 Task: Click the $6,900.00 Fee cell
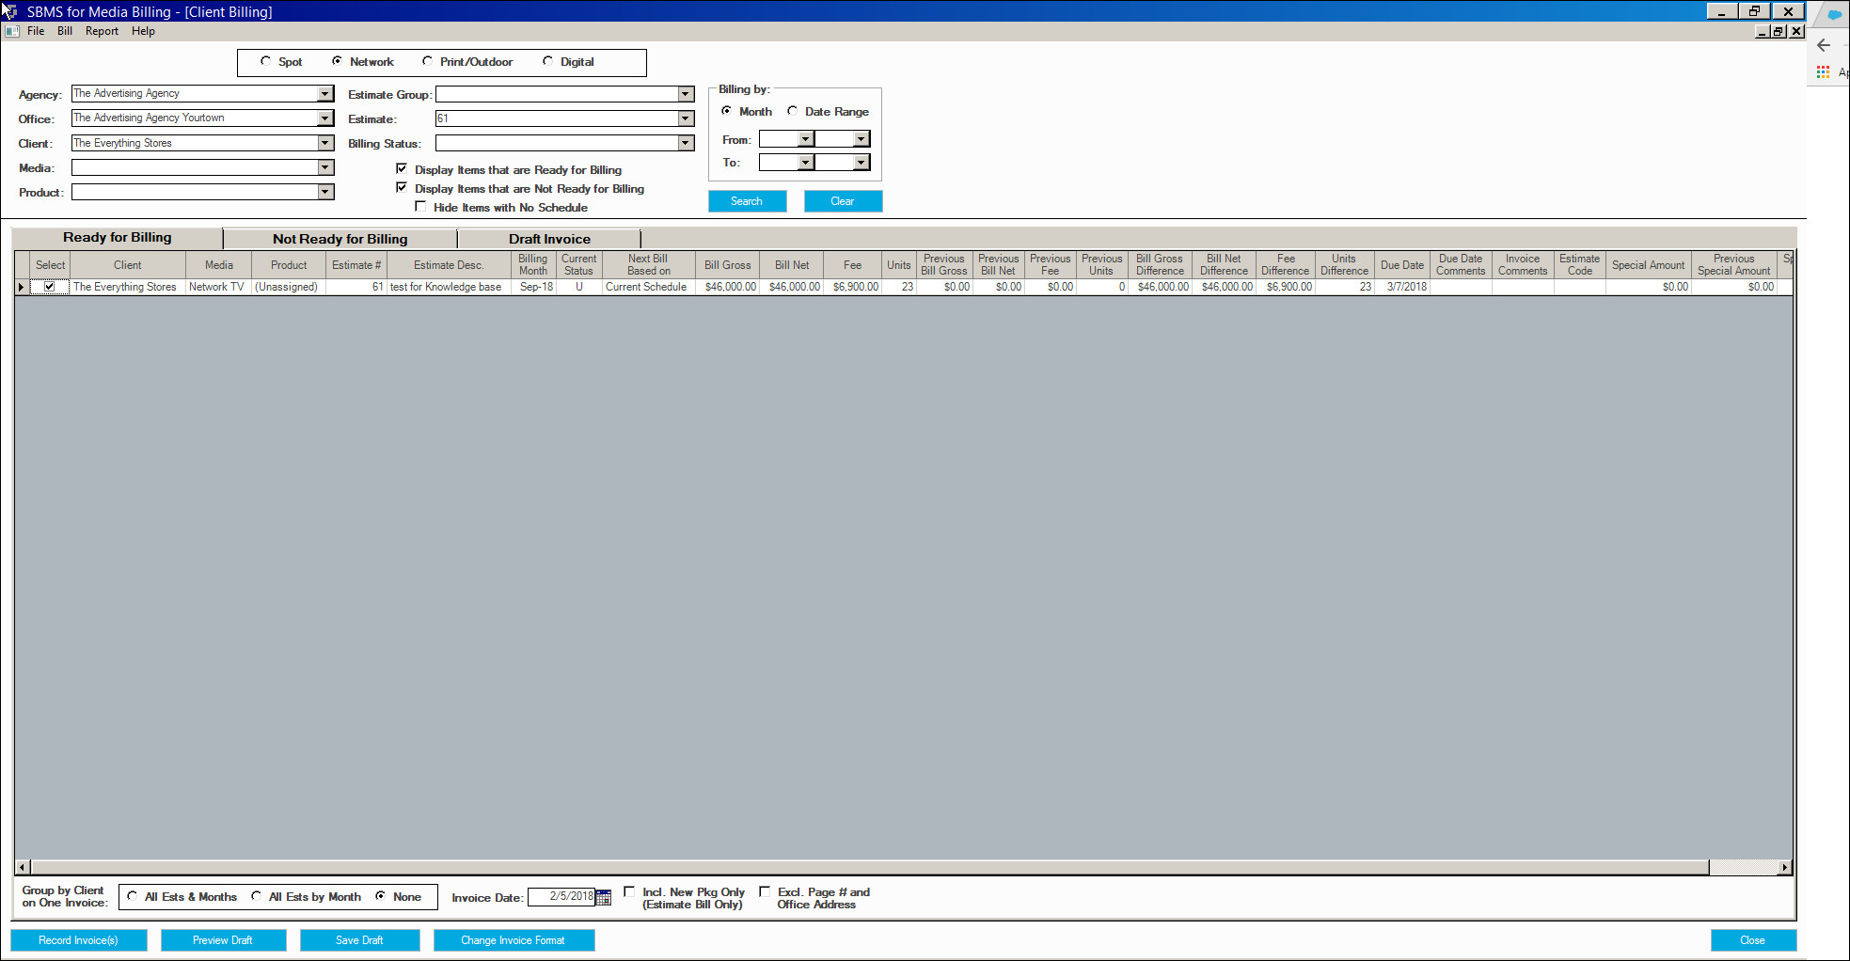[853, 287]
